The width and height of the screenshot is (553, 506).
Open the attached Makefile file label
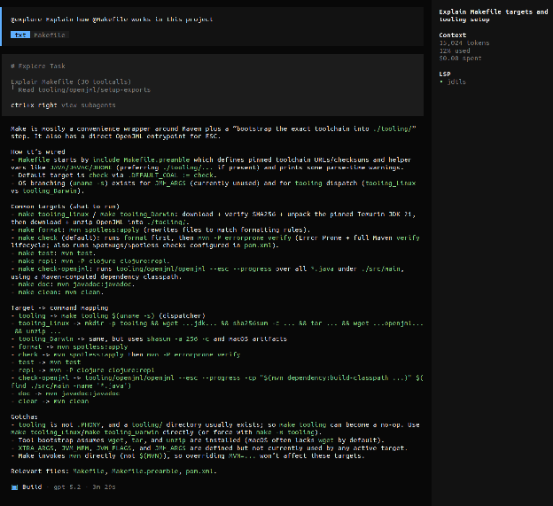click(50, 35)
